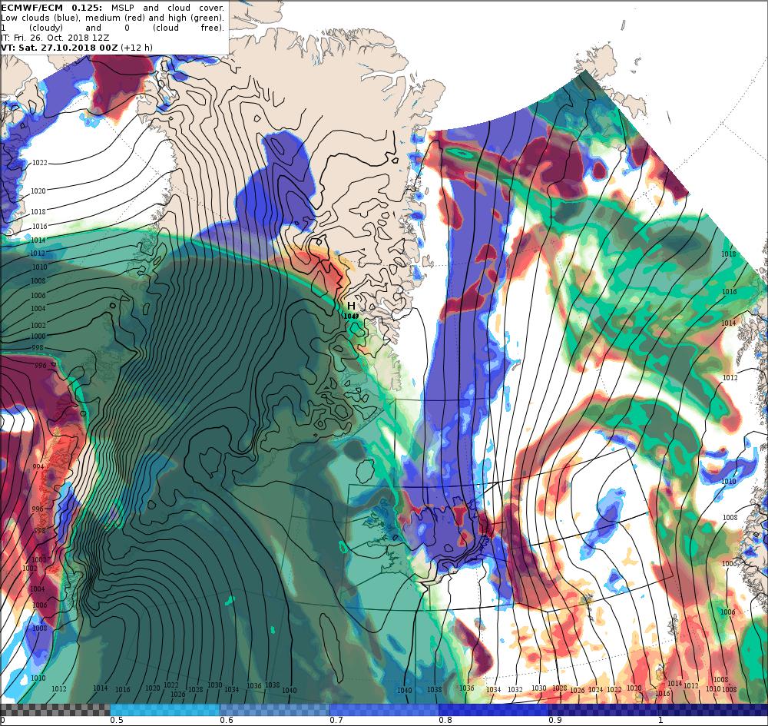Click the 0.6 to 0.7 colorbar segment

pyautogui.click(x=275, y=710)
